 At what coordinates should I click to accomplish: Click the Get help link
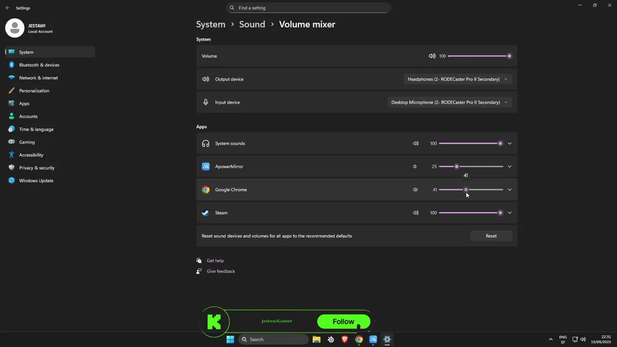pos(215,261)
